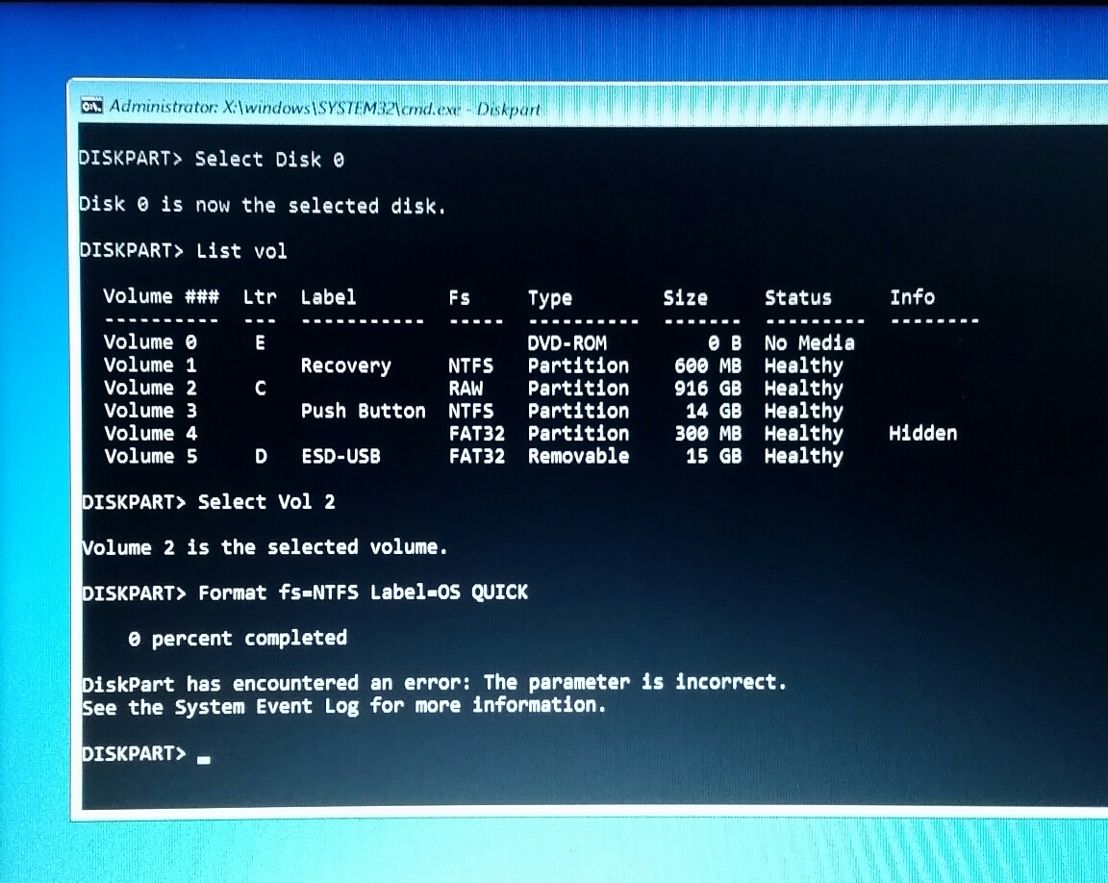Click the '0 percent completed' progress text
The height and width of the screenshot is (883, 1108).
pyautogui.click(x=238, y=639)
